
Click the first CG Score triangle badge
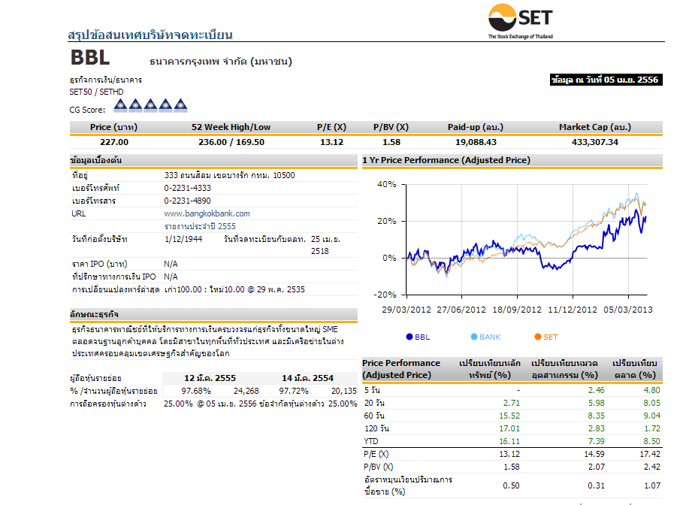click(120, 105)
